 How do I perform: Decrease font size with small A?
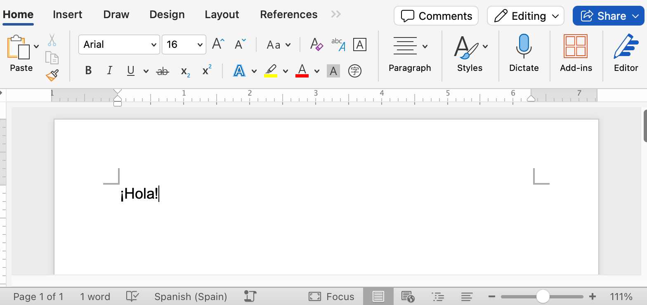pos(240,44)
